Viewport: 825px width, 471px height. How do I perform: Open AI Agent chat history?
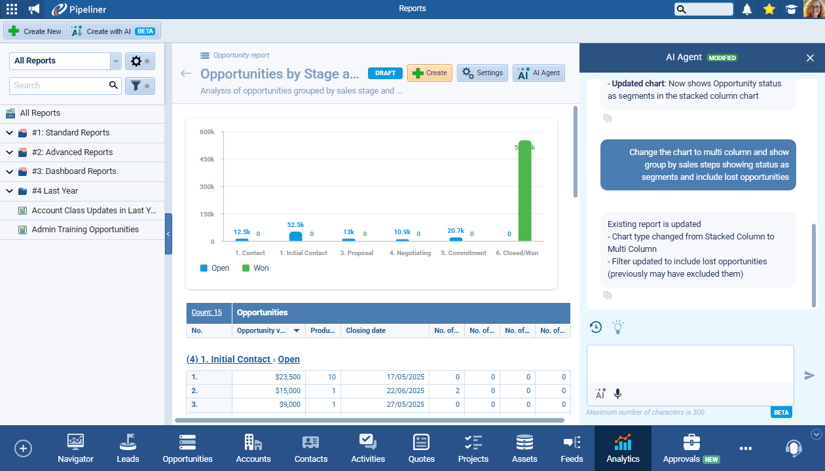click(596, 327)
